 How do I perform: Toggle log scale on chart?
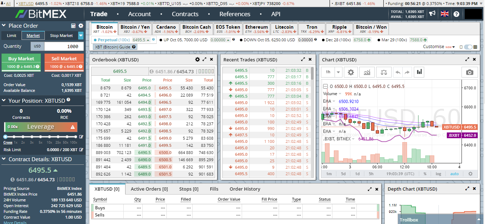click(439, 174)
